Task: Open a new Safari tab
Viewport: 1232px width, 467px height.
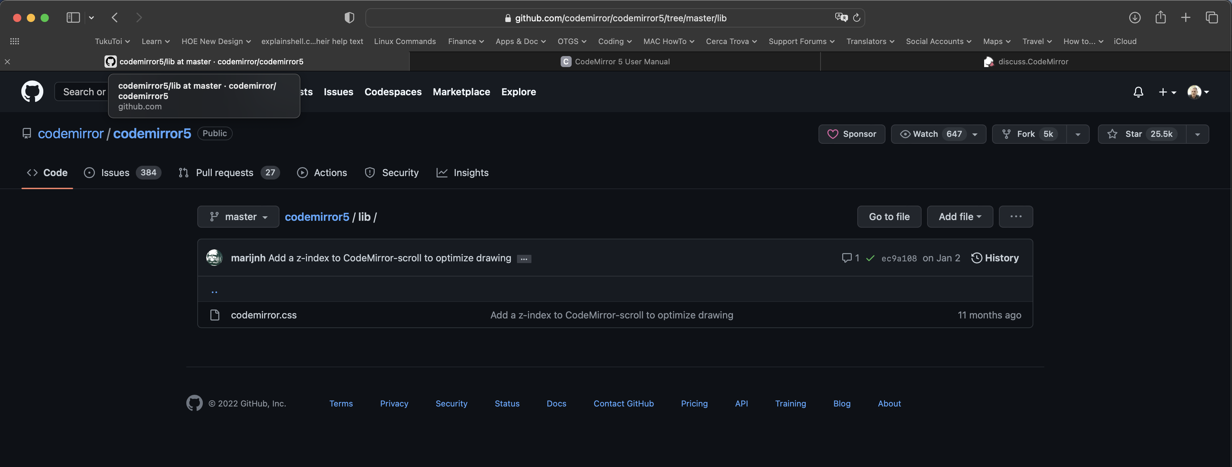Action: [x=1186, y=18]
